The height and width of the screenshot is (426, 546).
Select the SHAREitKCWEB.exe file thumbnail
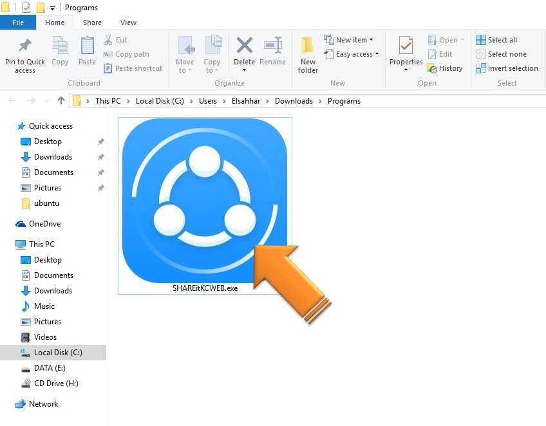[205, 206]
